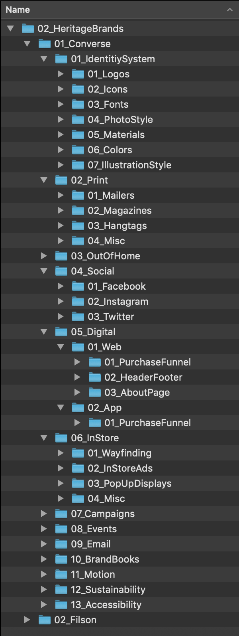The height and width of the screenshot is (636, 239).
Task: Click the 02_Instagram folder icon
Action: point(78,301)
